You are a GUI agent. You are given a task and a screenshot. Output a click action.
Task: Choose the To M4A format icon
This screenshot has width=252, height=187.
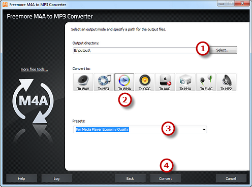[185, 82]
